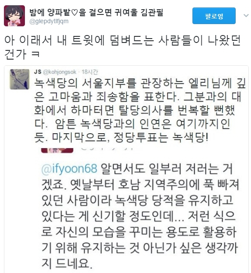Expand the chevron menu beside 팔로잉
This screenshot has width=251, height=273.
(246, 16)
